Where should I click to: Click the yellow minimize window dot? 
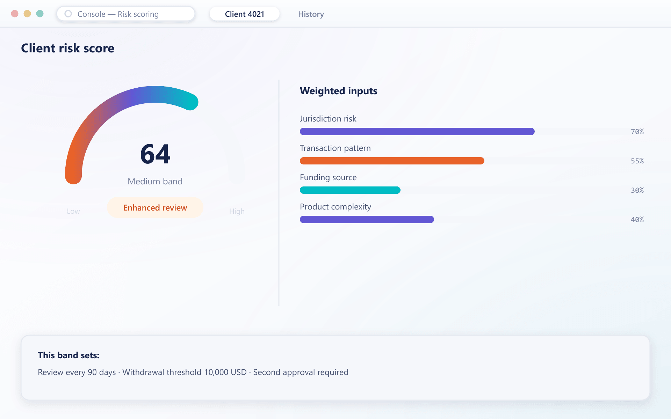(27, 14)
